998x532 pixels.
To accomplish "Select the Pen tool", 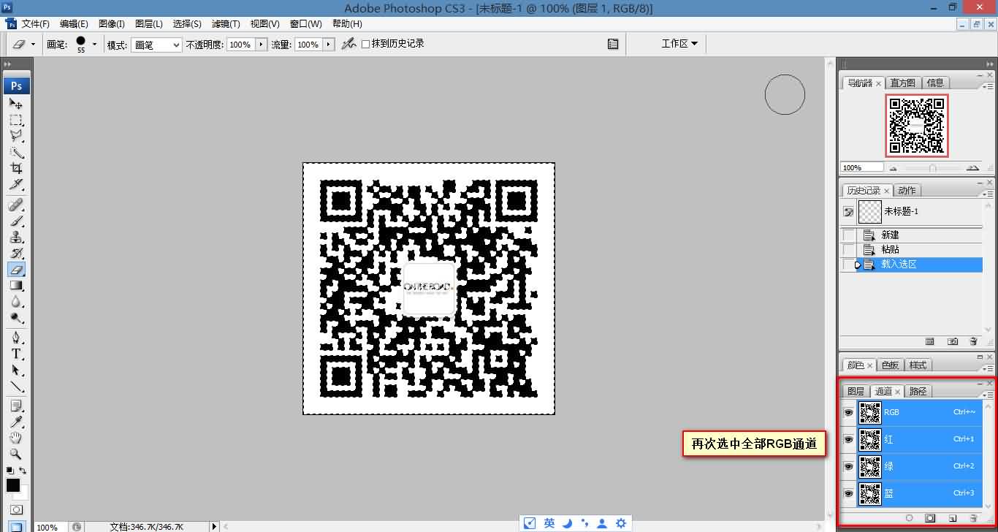I will [x=16, y=338].
